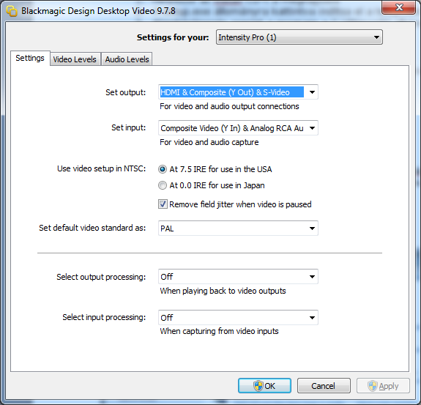Select At 0.0 IRE for Japan option

pos(162,185)
